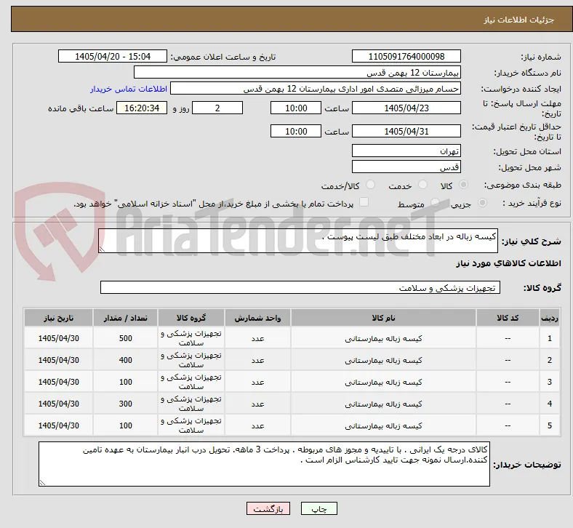Click کیسه زباله بیمارستانی in row 3
The height and width of the screenshot is (528, 573).
coord(383,383)
